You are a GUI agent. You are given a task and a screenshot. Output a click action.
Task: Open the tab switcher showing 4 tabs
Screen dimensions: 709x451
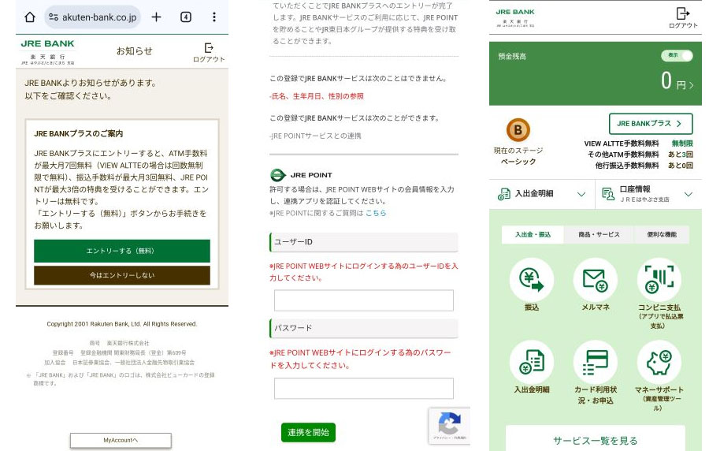(x=186, y=17)
